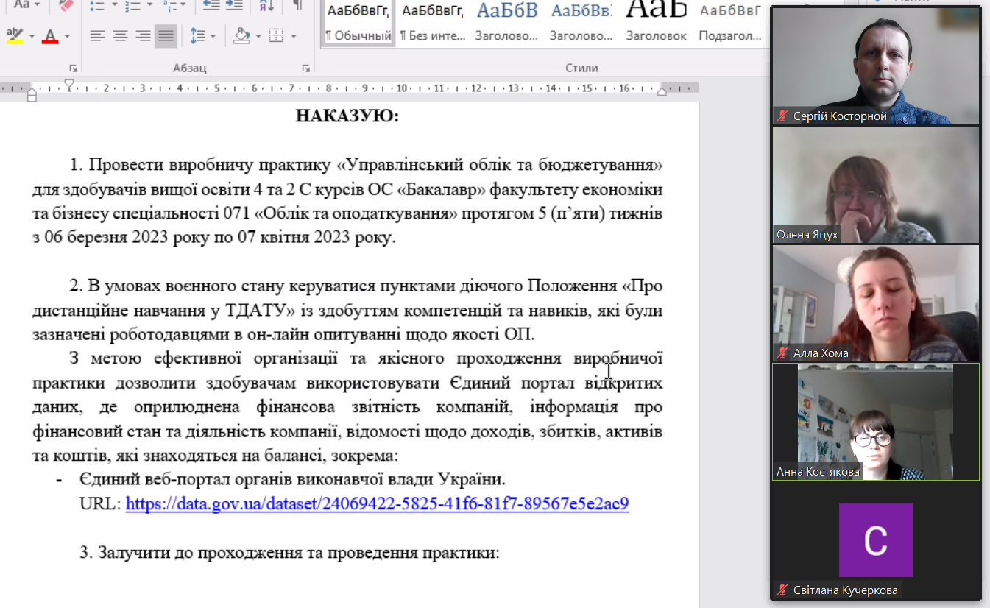The image size is (990, 608).
Task: Align paragraph text to the left
Action: [x=97, y=35]
